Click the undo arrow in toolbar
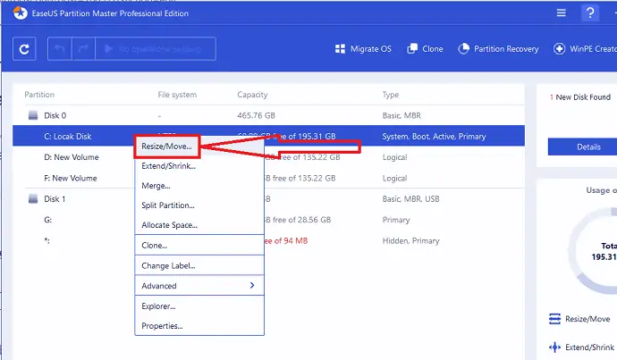The height and width of the screenshot is (360, 617). (x=59, y=49)
